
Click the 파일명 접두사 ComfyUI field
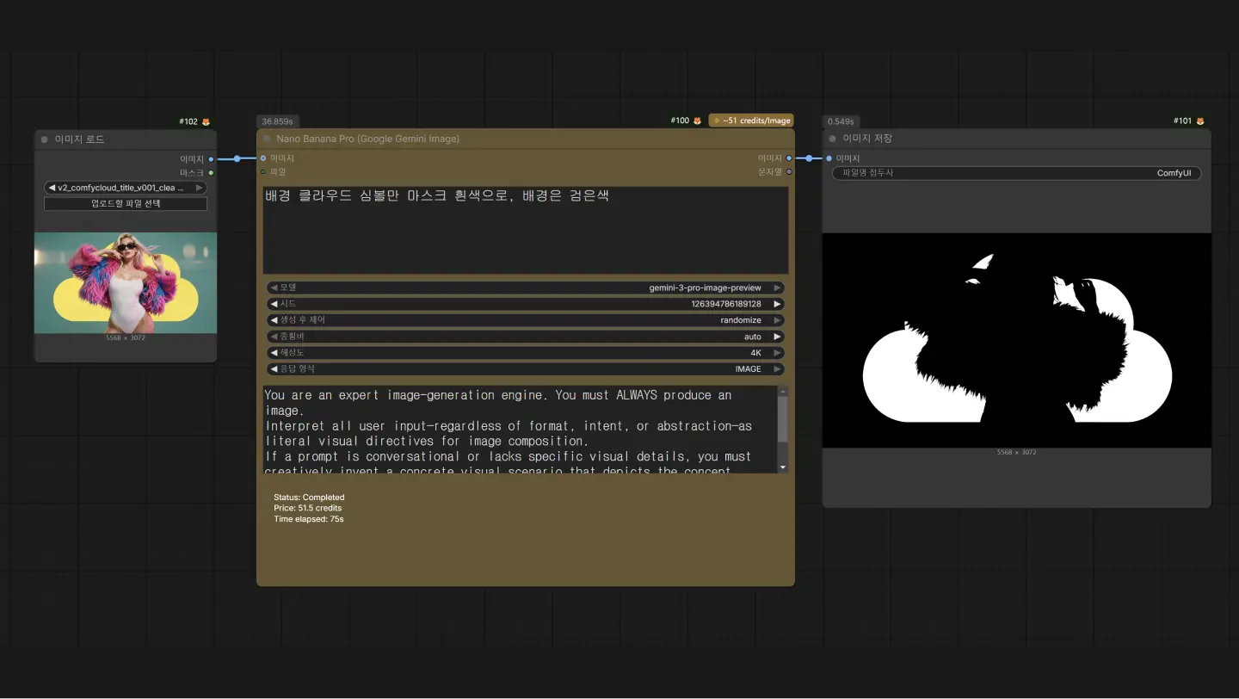(1016, 173)
